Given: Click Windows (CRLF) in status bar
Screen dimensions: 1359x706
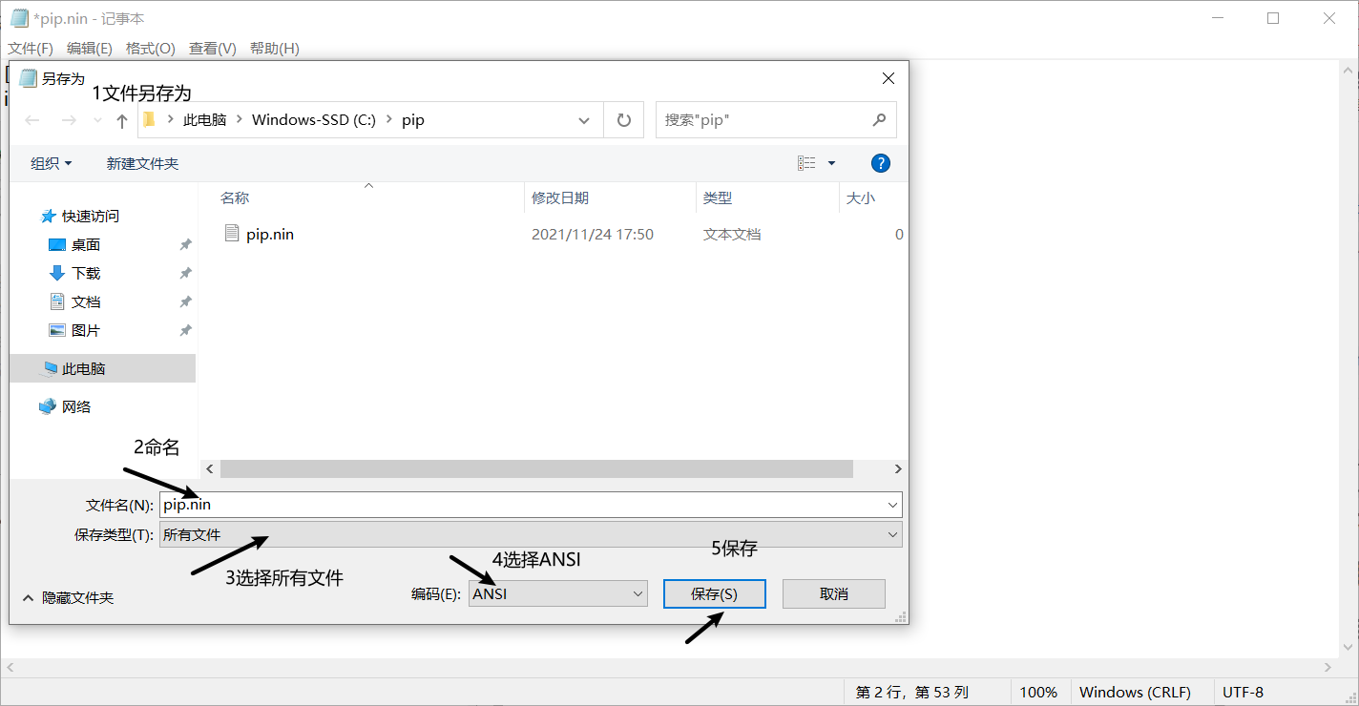Looking at the screenshot, I should click(1136, 692).
